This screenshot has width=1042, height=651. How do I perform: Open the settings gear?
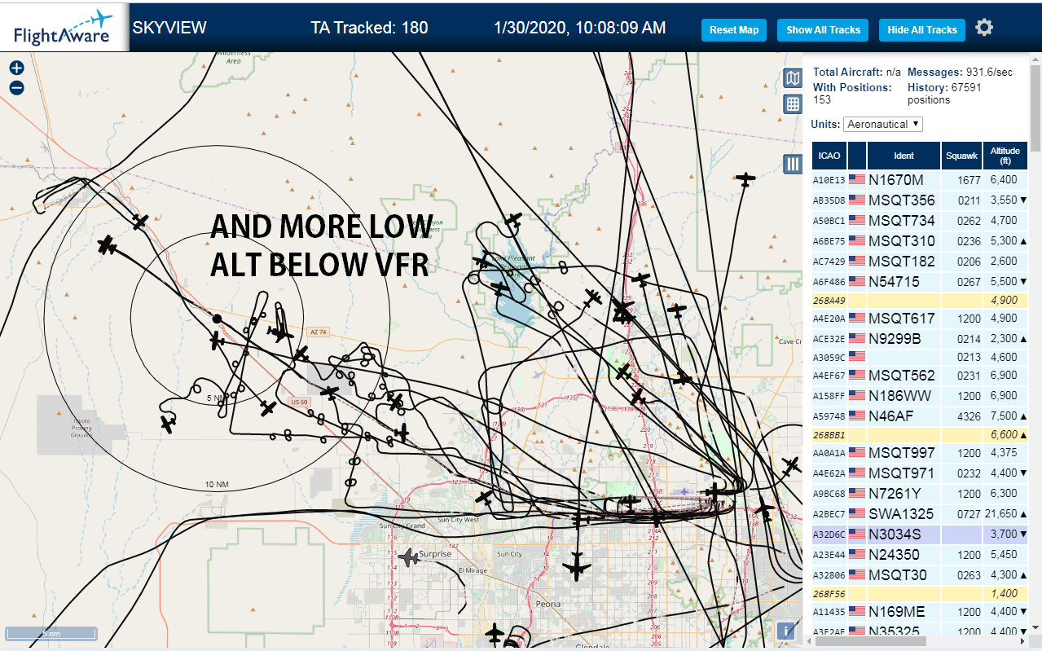point(984,28)
